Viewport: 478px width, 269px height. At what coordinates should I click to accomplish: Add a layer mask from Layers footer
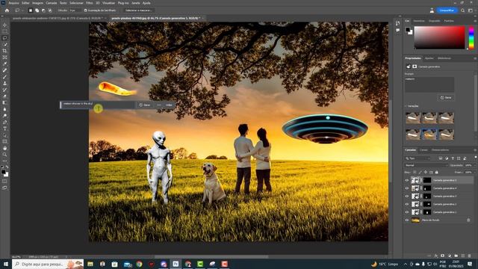(443, 256)
